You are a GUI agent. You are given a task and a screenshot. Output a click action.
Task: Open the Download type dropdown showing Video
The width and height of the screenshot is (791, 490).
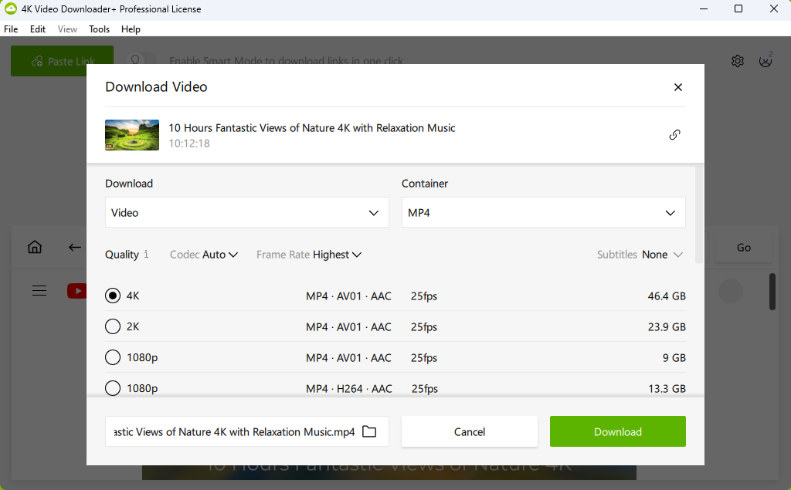246,212
